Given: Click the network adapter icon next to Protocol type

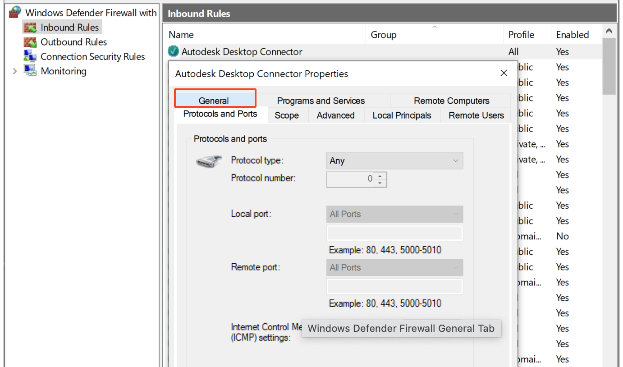Looking at the screenshot, I should coord(209,161).
